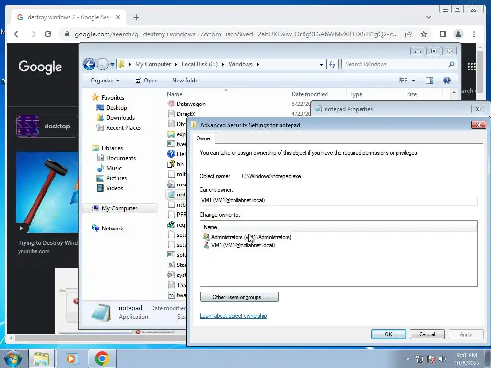491x368 pixels.
Task: Click Current owner text field
Action: 339,200
